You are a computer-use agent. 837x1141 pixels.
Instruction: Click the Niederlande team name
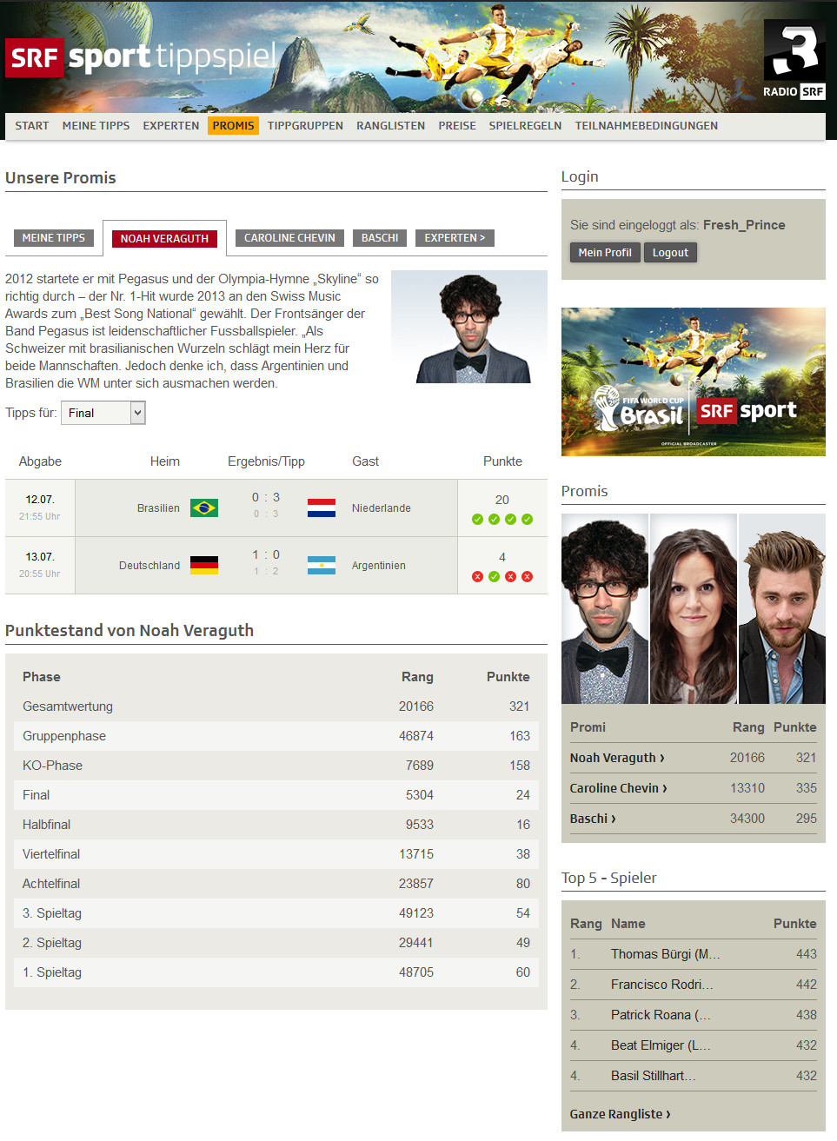coord(382,508)
